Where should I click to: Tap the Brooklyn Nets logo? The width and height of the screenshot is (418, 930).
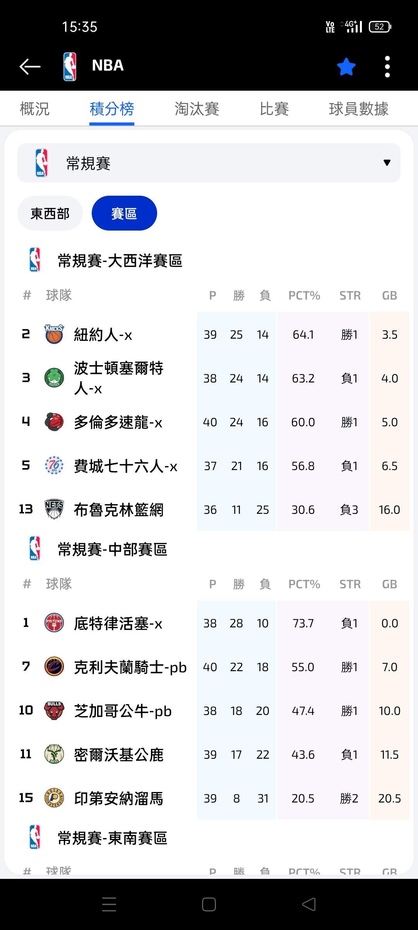54,509
